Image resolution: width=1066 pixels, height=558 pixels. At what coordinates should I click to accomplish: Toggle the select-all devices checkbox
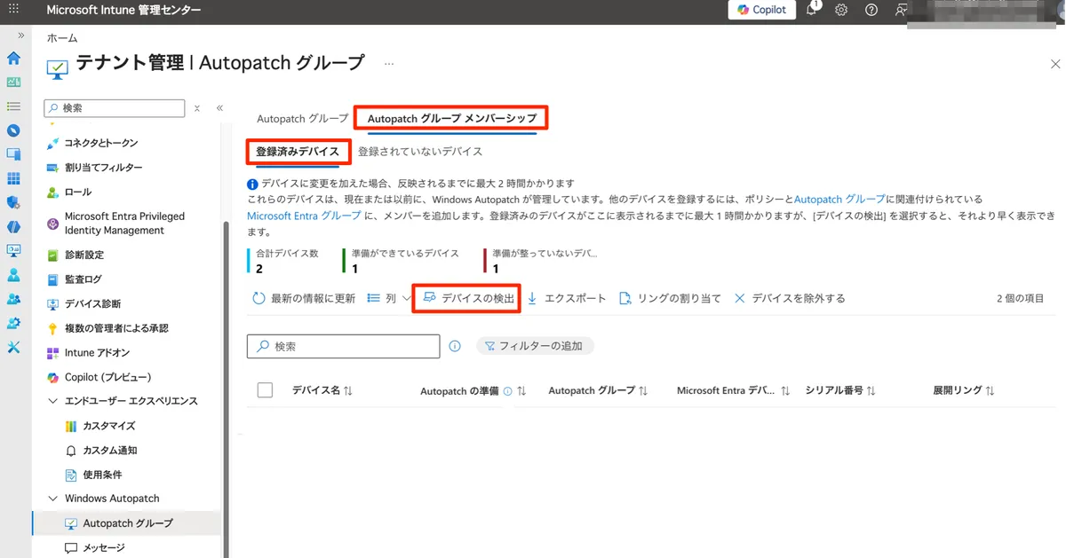pyautogui.click(x=265, y=390)
